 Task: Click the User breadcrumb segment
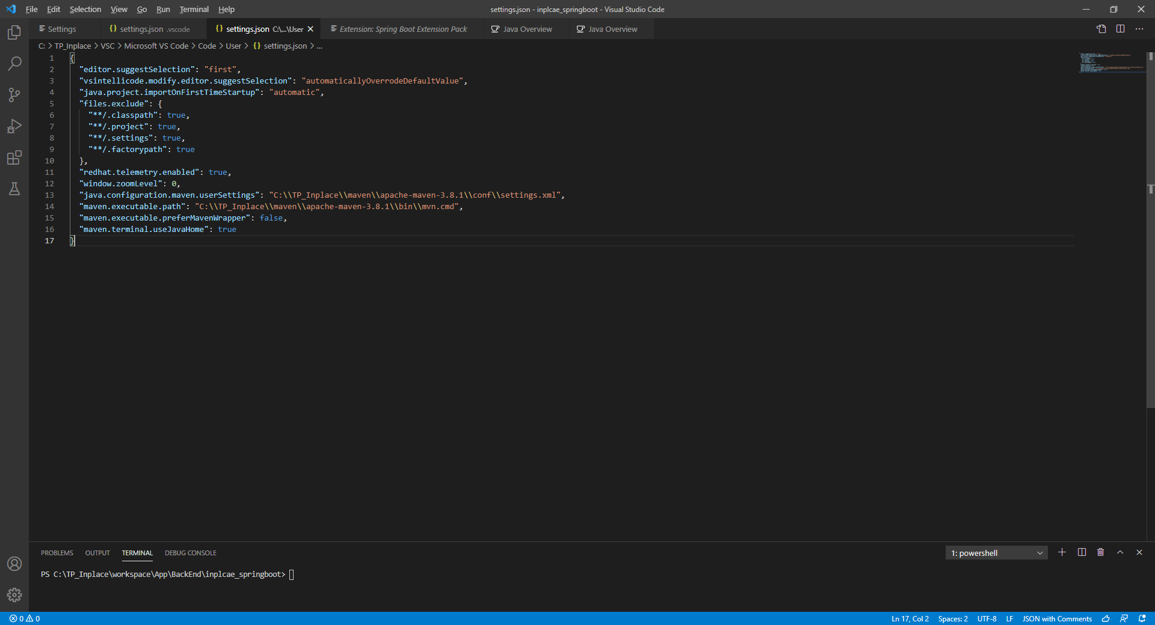[x=233, y=46]
